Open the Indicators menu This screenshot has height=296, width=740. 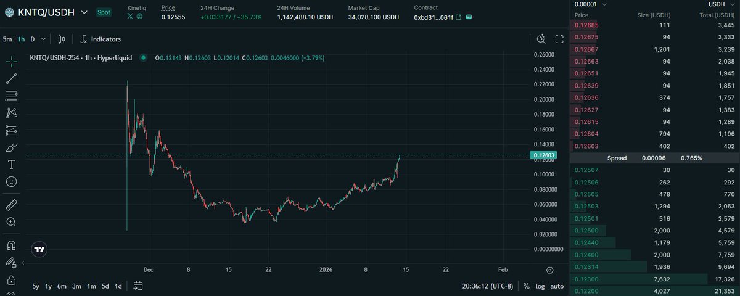[x=101, y=39]
